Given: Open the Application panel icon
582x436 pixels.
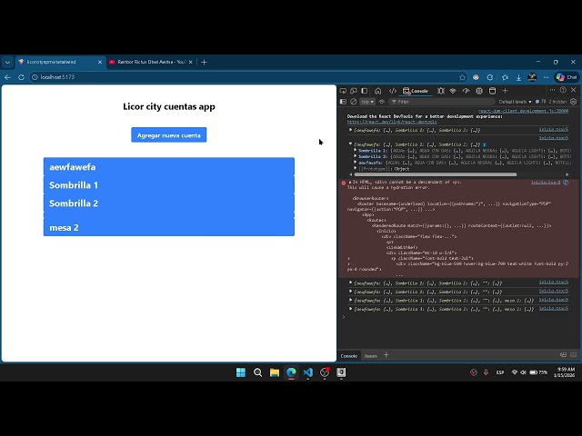Looking at the screenshot, I should tap(492, 91).
